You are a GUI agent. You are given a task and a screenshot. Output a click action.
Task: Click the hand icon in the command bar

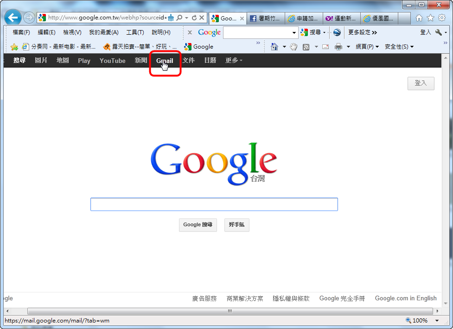point(293,47)
